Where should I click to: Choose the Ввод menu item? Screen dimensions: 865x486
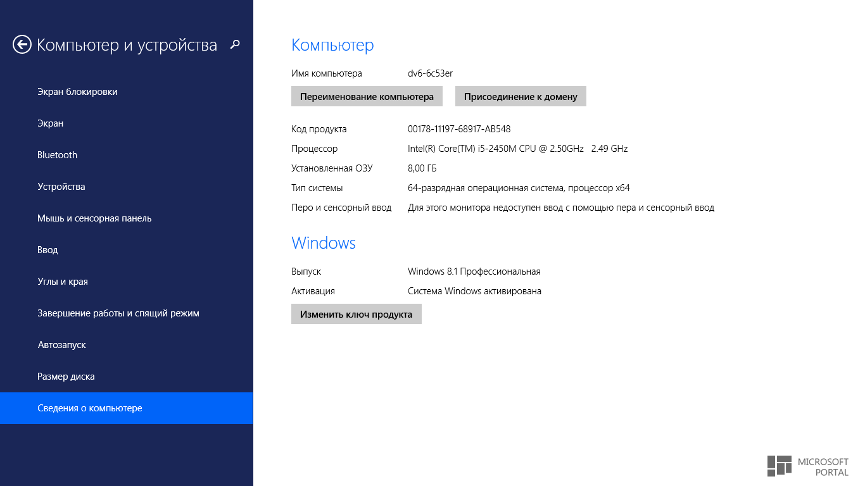point(126,250)
